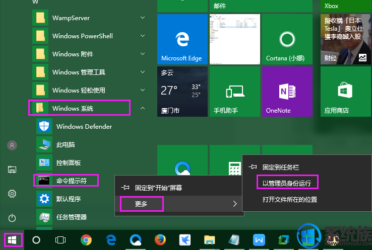This screenshot has height=250, width=372.
Task: Open the cloud-Q browser icon on the taskbar
Action: coord(136,240)
